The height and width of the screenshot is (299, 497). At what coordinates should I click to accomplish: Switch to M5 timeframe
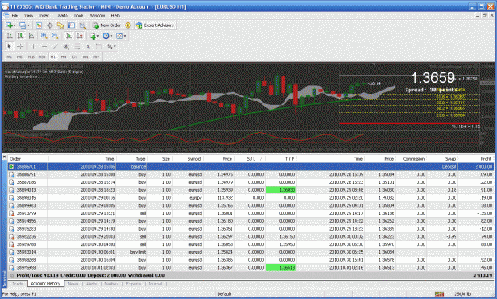click(x=20, y=56)
